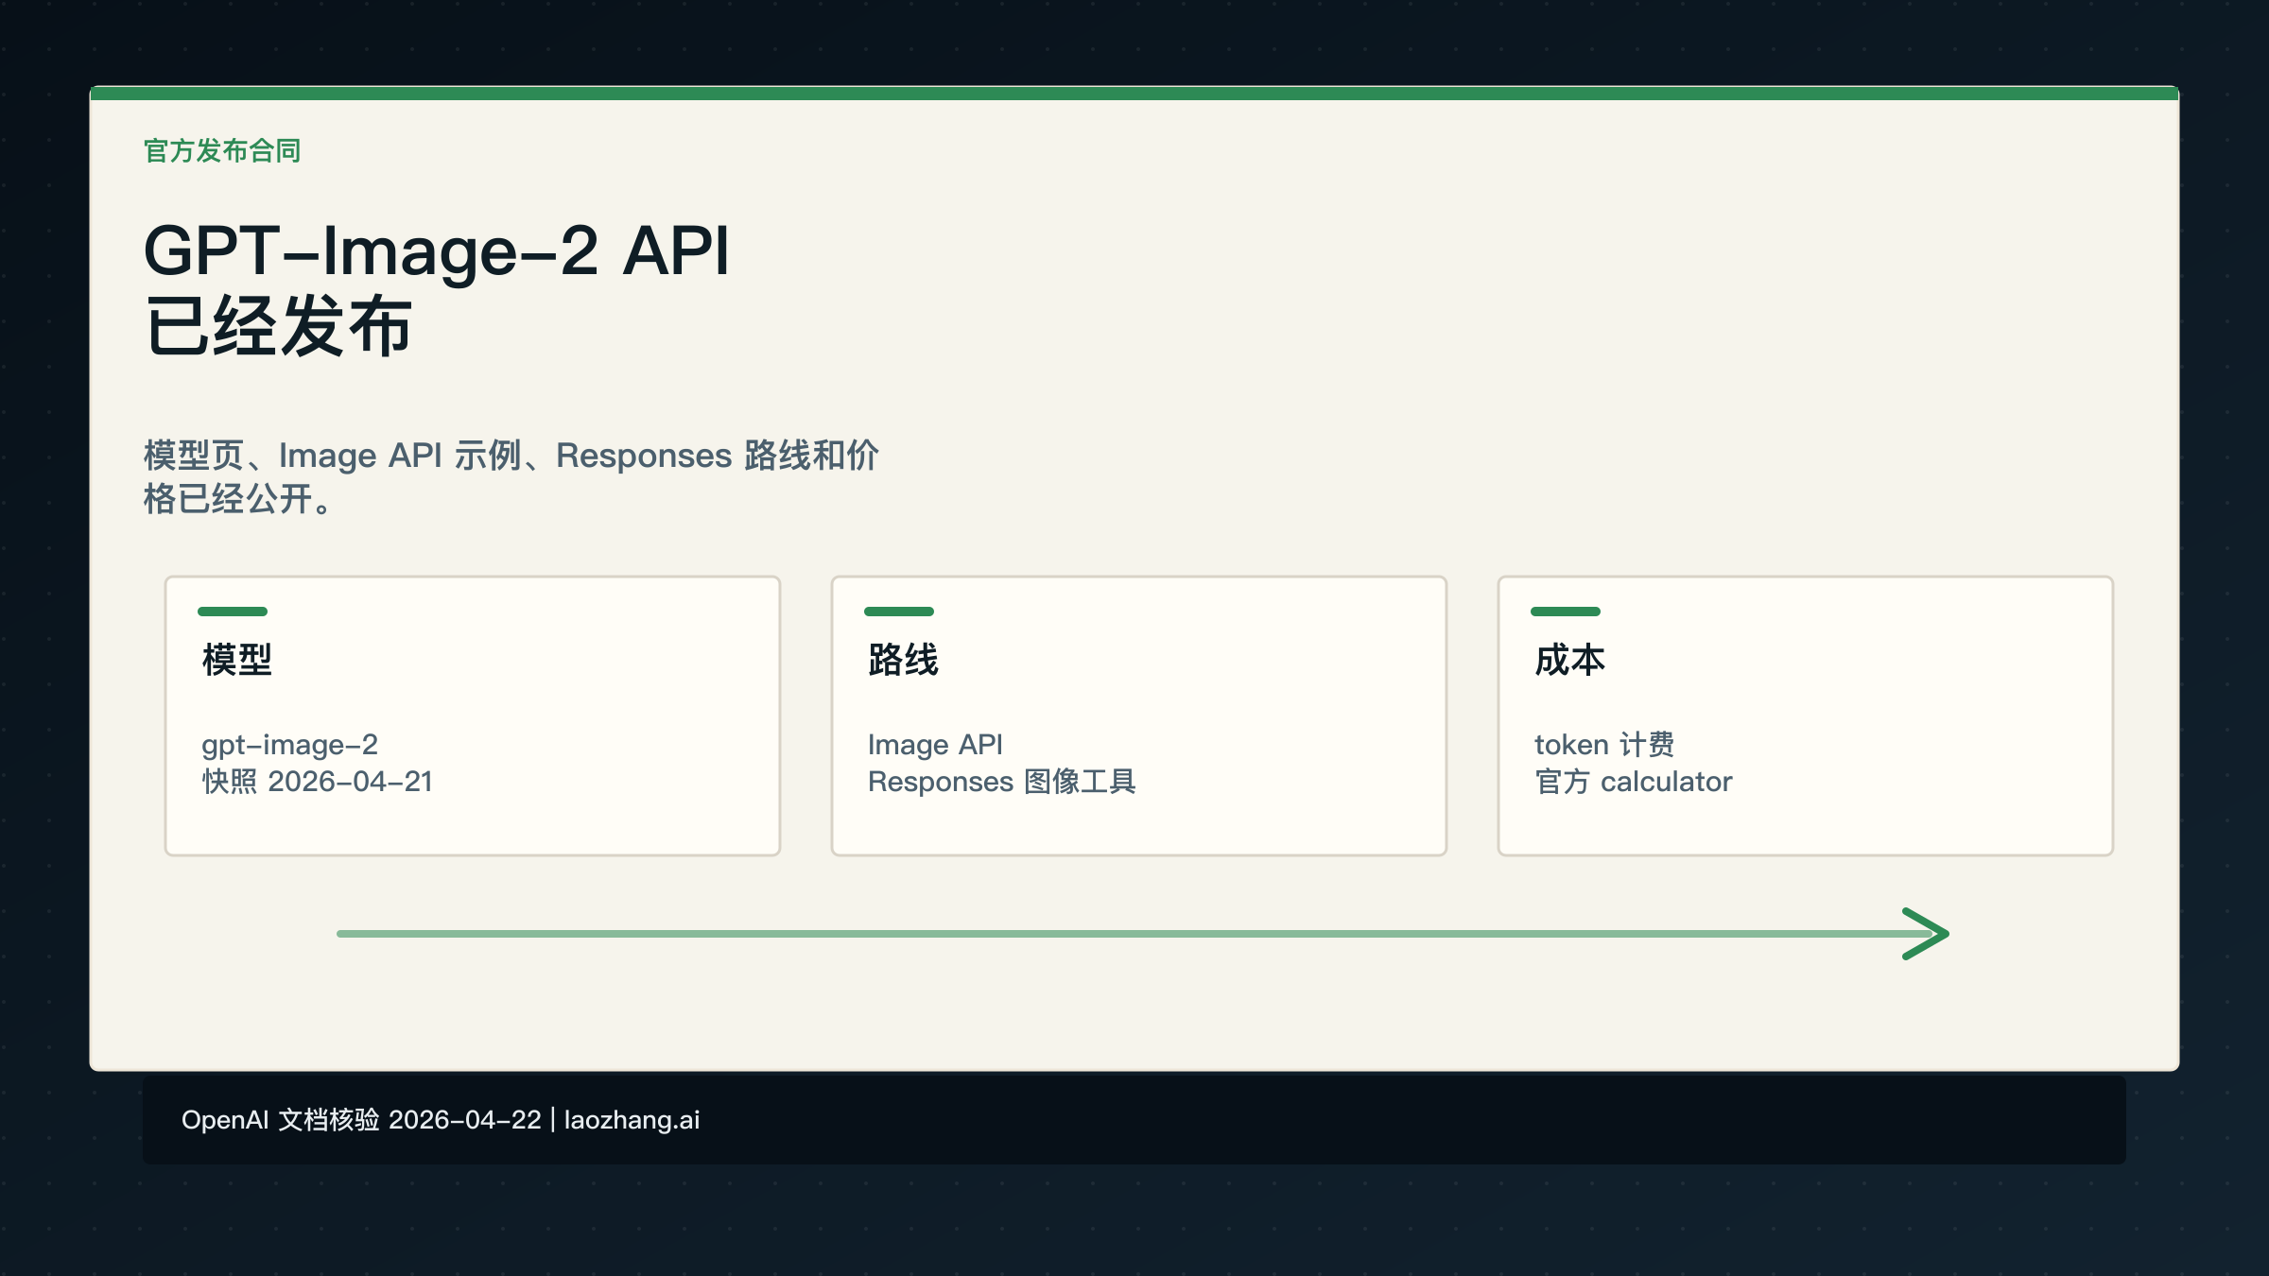Screen dimensions: 2269x1276
Task: Click the green accent bar on 模型 card
Action: (232, 612)
